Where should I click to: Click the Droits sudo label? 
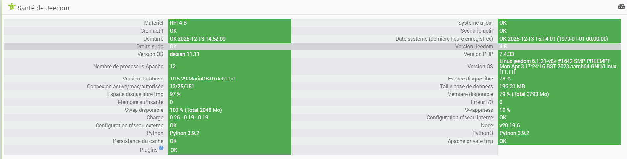pos(150,46)
